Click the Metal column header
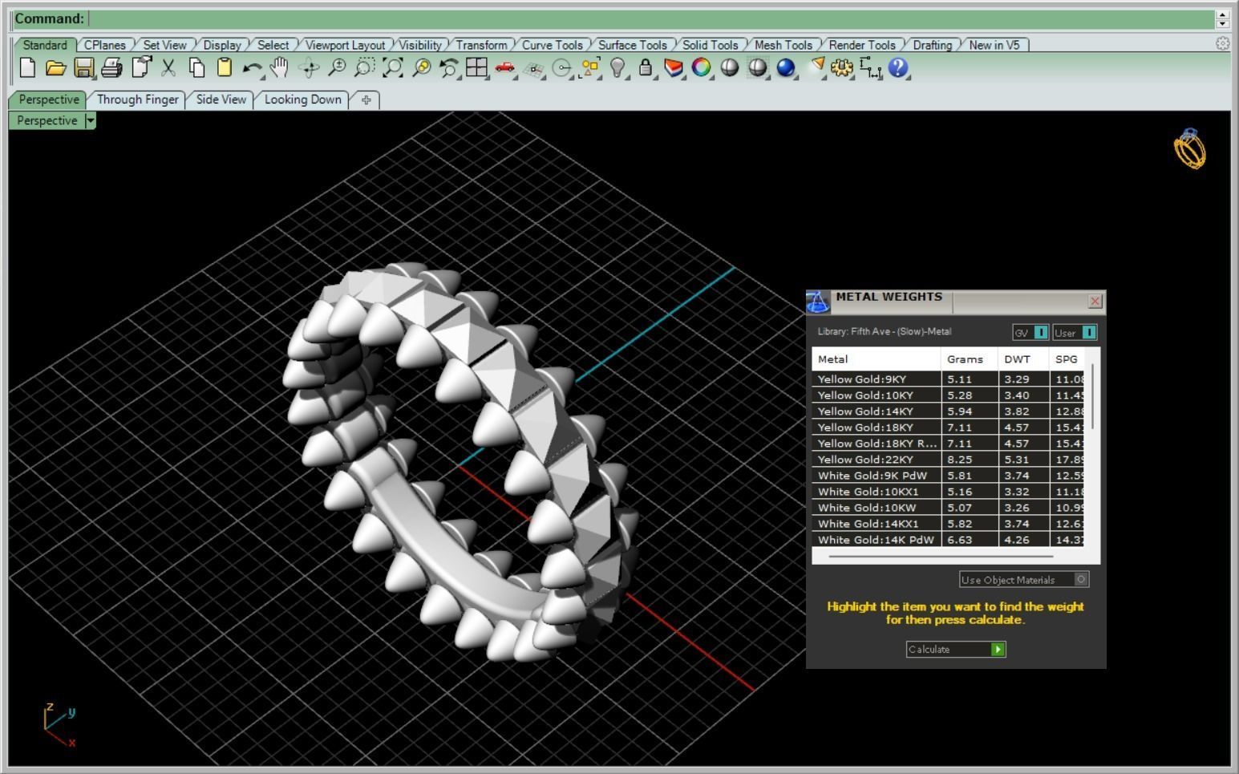 coord(876,359)
